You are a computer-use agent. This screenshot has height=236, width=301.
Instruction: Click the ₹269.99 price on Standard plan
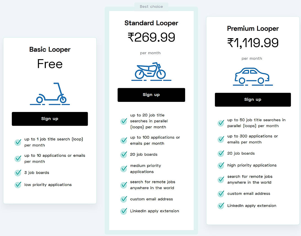pos(151,37)
